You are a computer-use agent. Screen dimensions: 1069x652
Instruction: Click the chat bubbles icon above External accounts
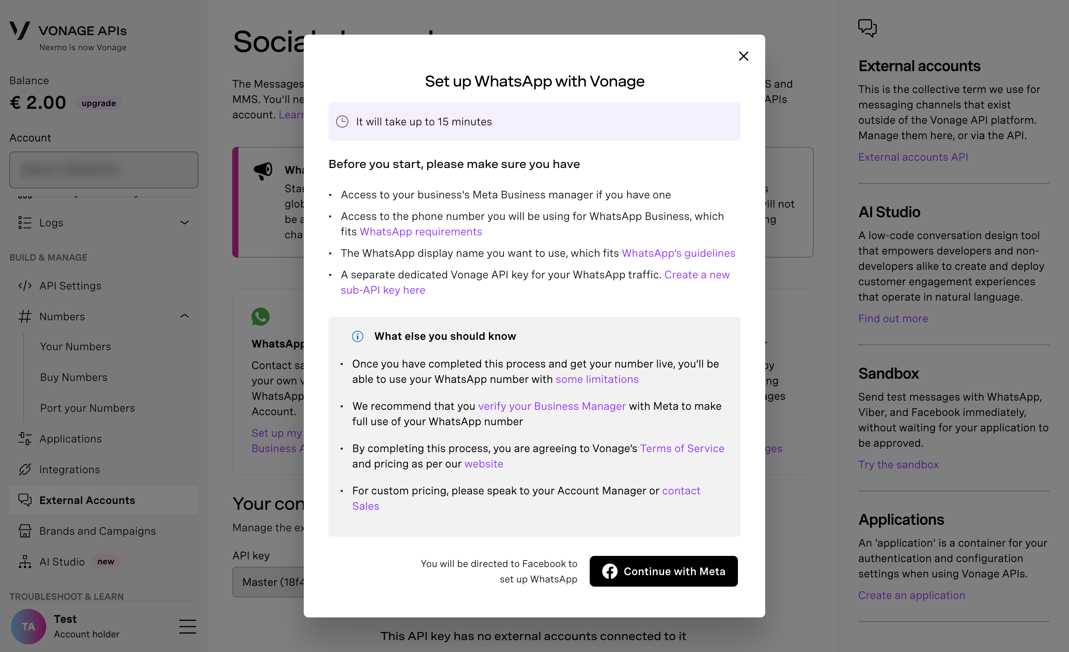coord(867,28)
